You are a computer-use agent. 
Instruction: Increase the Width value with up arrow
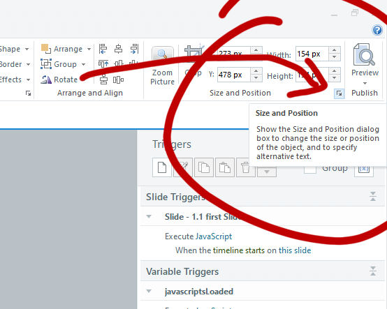click(334, 50)
